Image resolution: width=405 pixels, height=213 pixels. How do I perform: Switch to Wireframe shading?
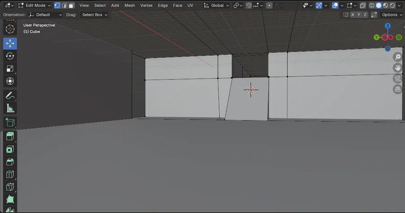372,5
